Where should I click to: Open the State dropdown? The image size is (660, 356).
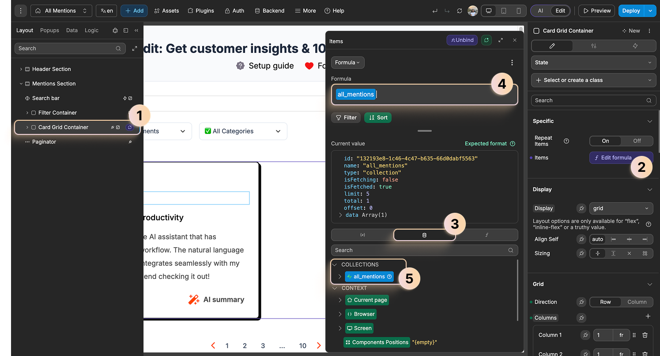click(593, 63)
